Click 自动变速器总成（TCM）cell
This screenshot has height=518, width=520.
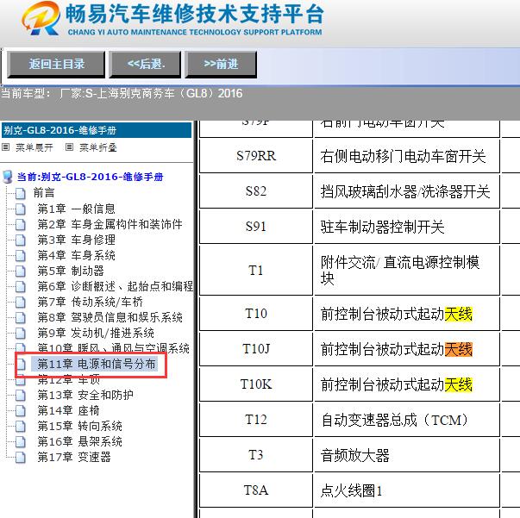pos(407,420)
